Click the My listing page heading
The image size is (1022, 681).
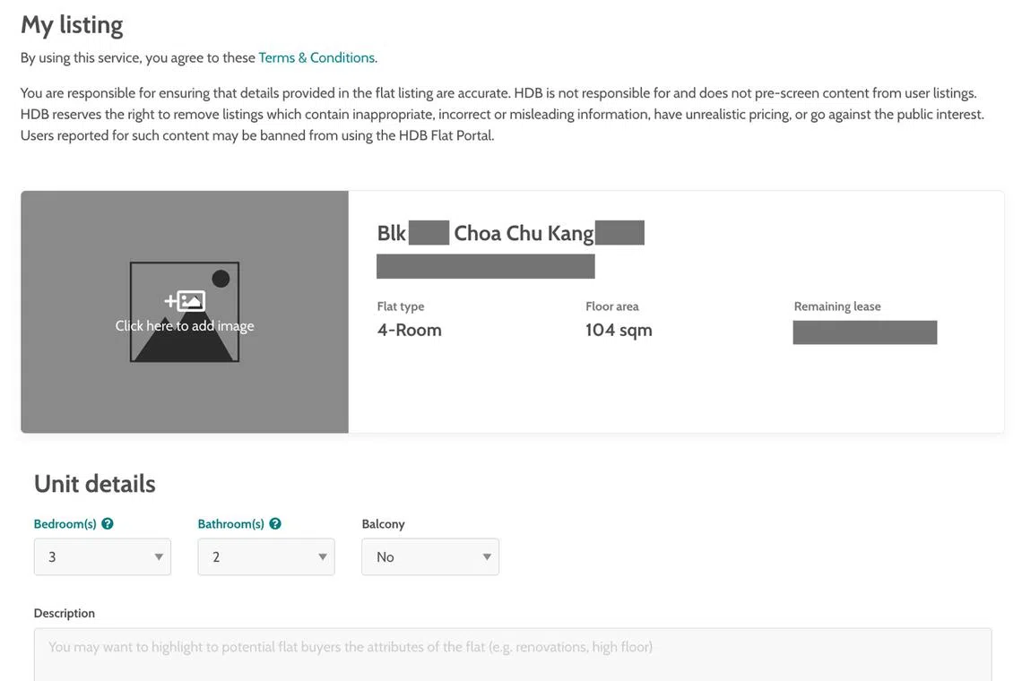point(72,24)
